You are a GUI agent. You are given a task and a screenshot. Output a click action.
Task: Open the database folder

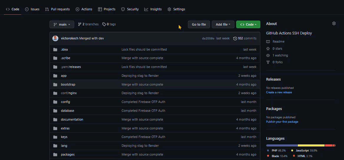point(67,111)
